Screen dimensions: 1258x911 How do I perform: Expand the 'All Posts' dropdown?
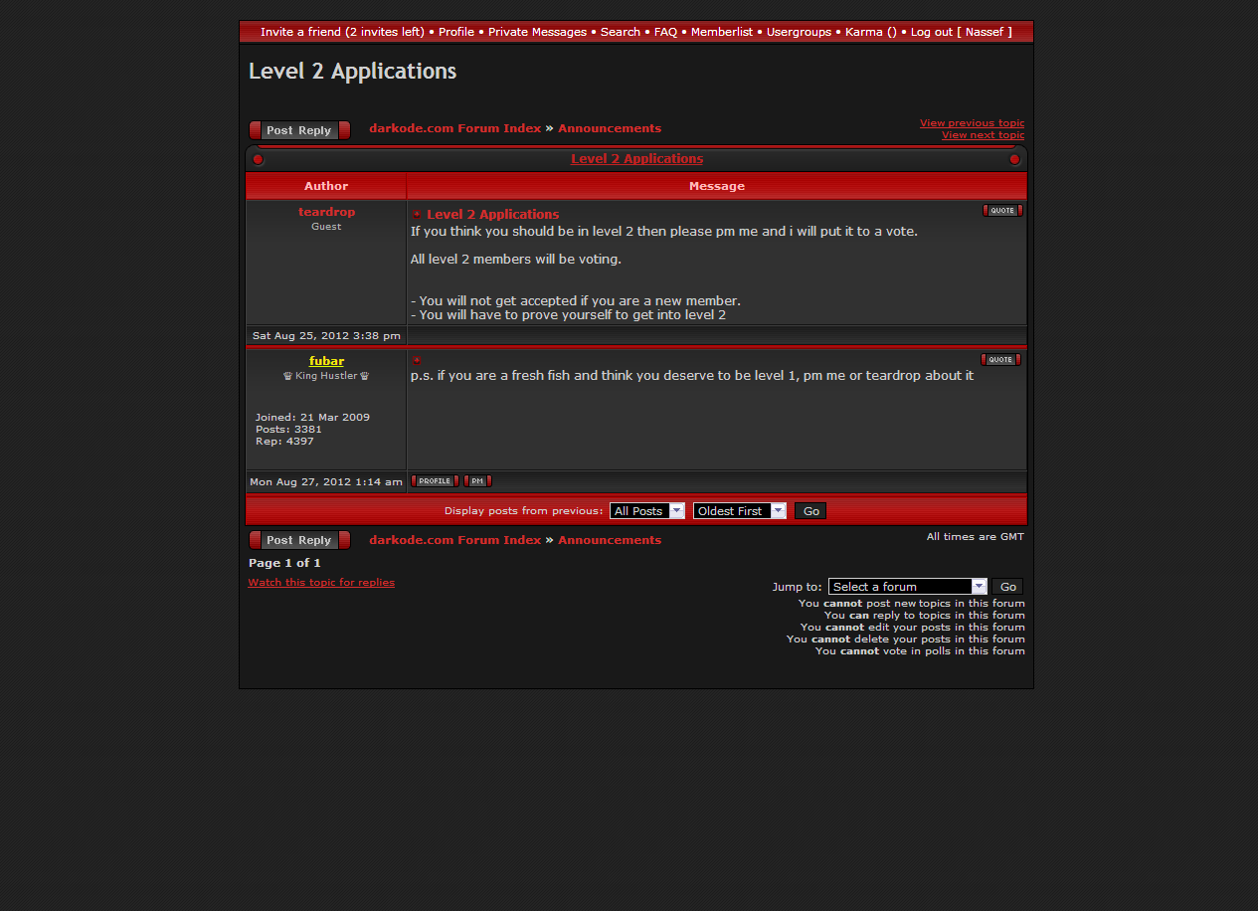click(x=647, y=511)
